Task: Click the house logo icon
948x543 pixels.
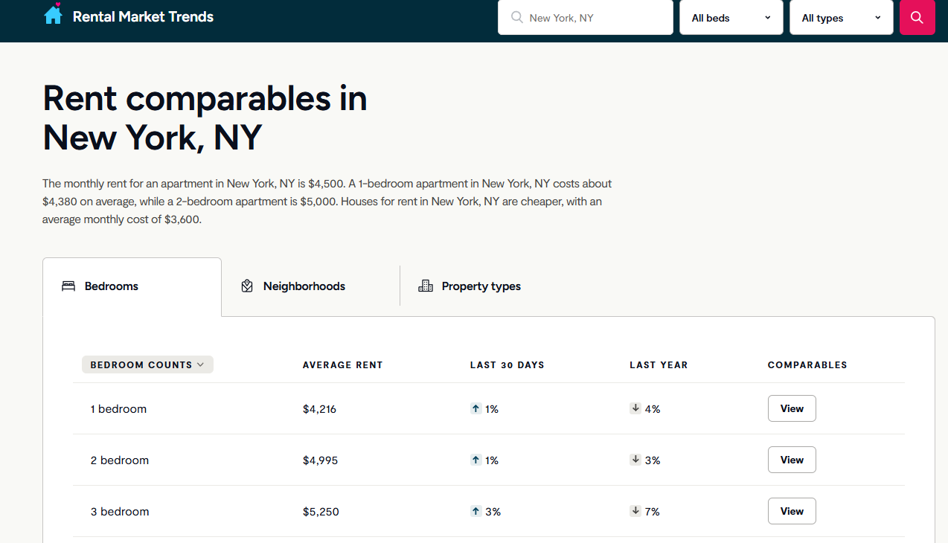Action: [x=53, y=14]
